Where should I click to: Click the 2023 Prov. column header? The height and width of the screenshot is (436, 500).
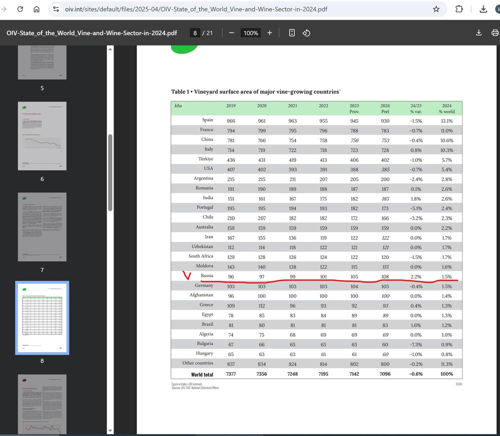pyautogui.click(x=354, y=108)
